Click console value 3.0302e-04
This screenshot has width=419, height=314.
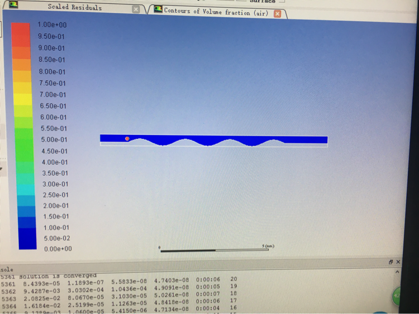click(x=85, y=290)
